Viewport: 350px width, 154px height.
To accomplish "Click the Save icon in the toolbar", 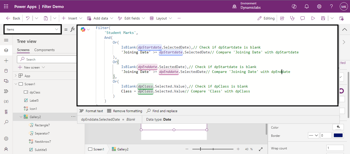I will [323, 18].
